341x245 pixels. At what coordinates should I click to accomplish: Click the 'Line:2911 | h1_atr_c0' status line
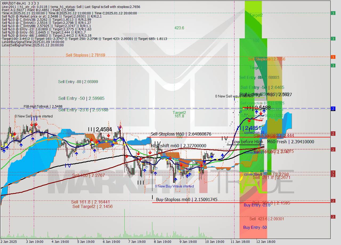click(x=71, y=7)
